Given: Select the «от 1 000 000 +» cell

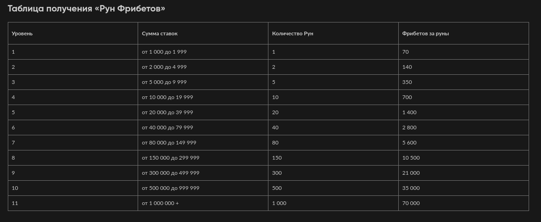Looking at the screenshot, I should (x=161, y=203).
